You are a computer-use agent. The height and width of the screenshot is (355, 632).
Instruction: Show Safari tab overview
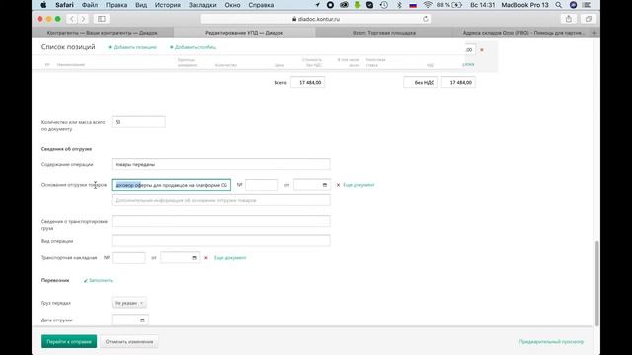(x=589, y=19)
